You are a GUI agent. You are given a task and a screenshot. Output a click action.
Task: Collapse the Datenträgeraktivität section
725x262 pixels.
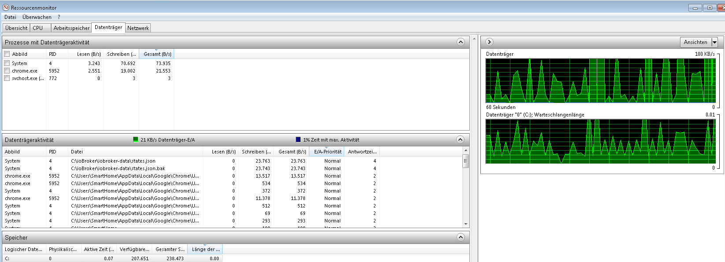(461, 139)
